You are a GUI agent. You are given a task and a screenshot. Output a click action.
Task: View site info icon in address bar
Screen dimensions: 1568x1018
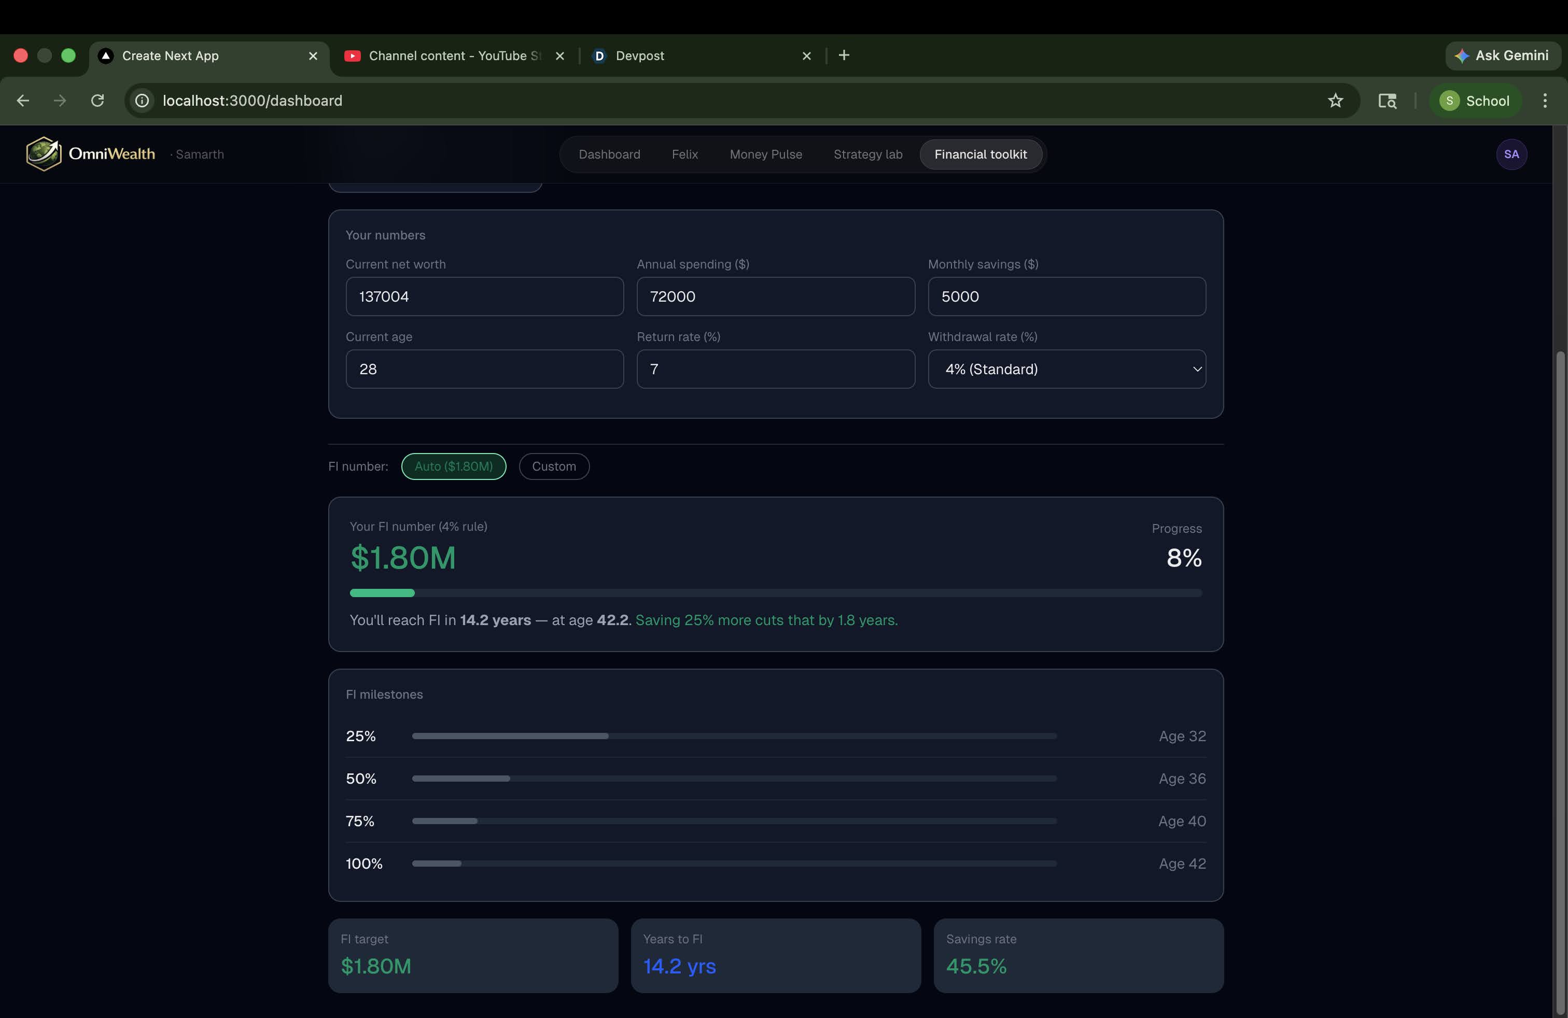[142, 101]
